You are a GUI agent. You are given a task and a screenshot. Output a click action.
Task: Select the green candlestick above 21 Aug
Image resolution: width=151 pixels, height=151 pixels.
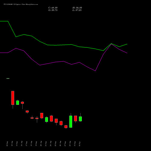[47, 120]
